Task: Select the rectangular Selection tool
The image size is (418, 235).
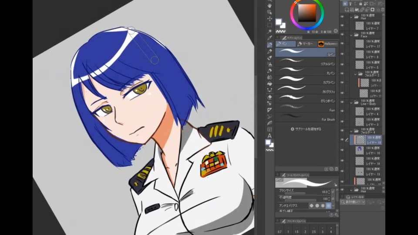Action: pos(270,25)
